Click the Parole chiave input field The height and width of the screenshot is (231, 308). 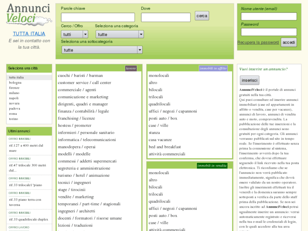click(98, 17)
